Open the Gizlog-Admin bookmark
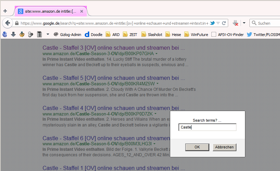Image resolution: width=280 pixels, height=171 pixels. (x=68, y=34)
